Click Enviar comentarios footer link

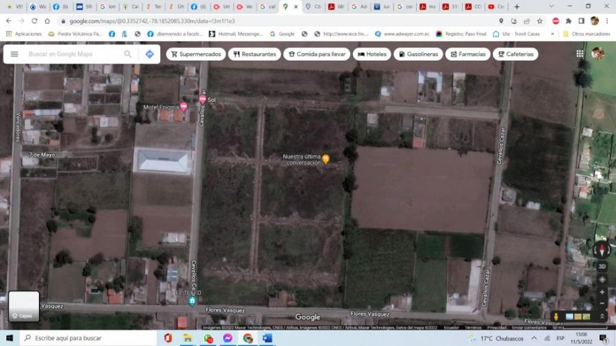529,327
